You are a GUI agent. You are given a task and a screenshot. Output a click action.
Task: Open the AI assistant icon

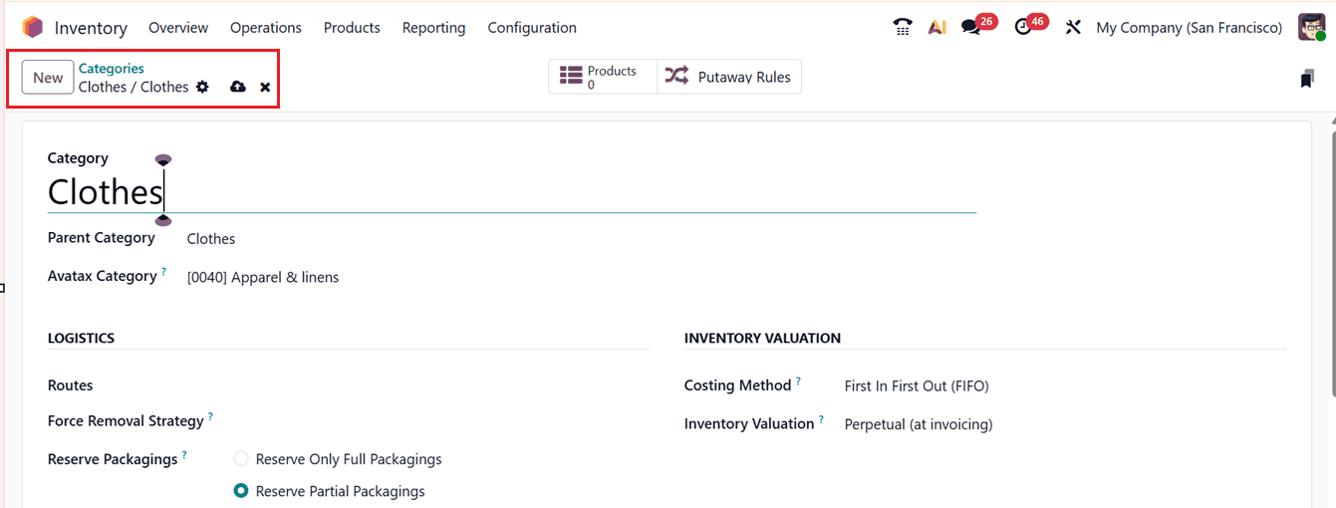(x=936, y=27)
